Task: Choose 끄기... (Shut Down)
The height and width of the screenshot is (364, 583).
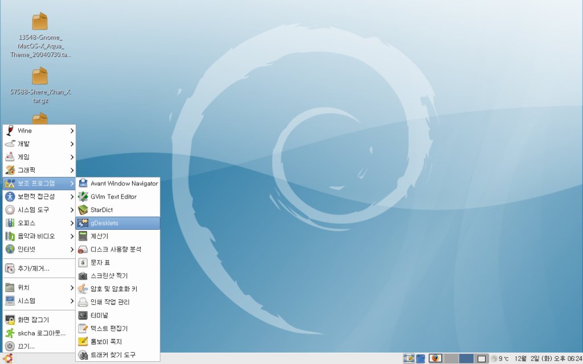Action: coord(39,346)
